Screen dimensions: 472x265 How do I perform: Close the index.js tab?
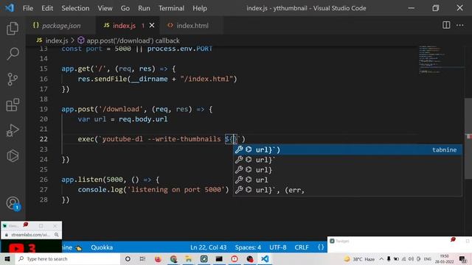(152, 26)
